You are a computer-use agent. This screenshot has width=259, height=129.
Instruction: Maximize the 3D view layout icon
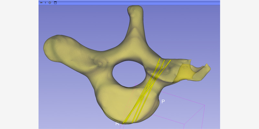(55, 3)
